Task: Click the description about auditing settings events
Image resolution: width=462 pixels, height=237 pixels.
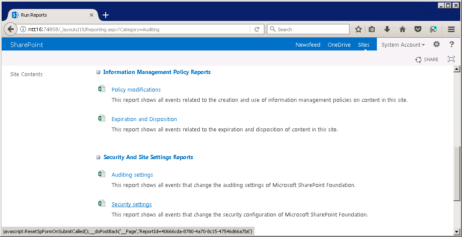Action: [234, 185]
